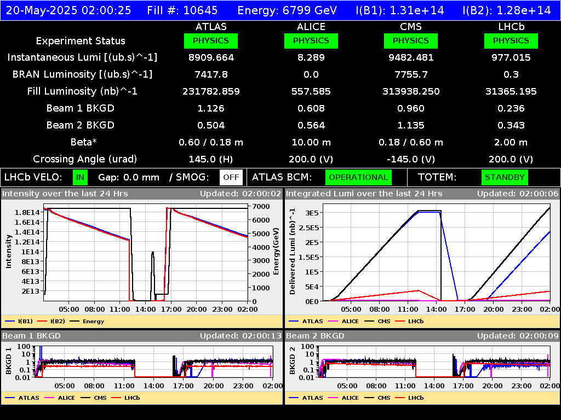This screenshot has width=561, height=420.
Task: Click ATLAS legend entry in Integrated Lumi chart
Action: tap(306, 322)
